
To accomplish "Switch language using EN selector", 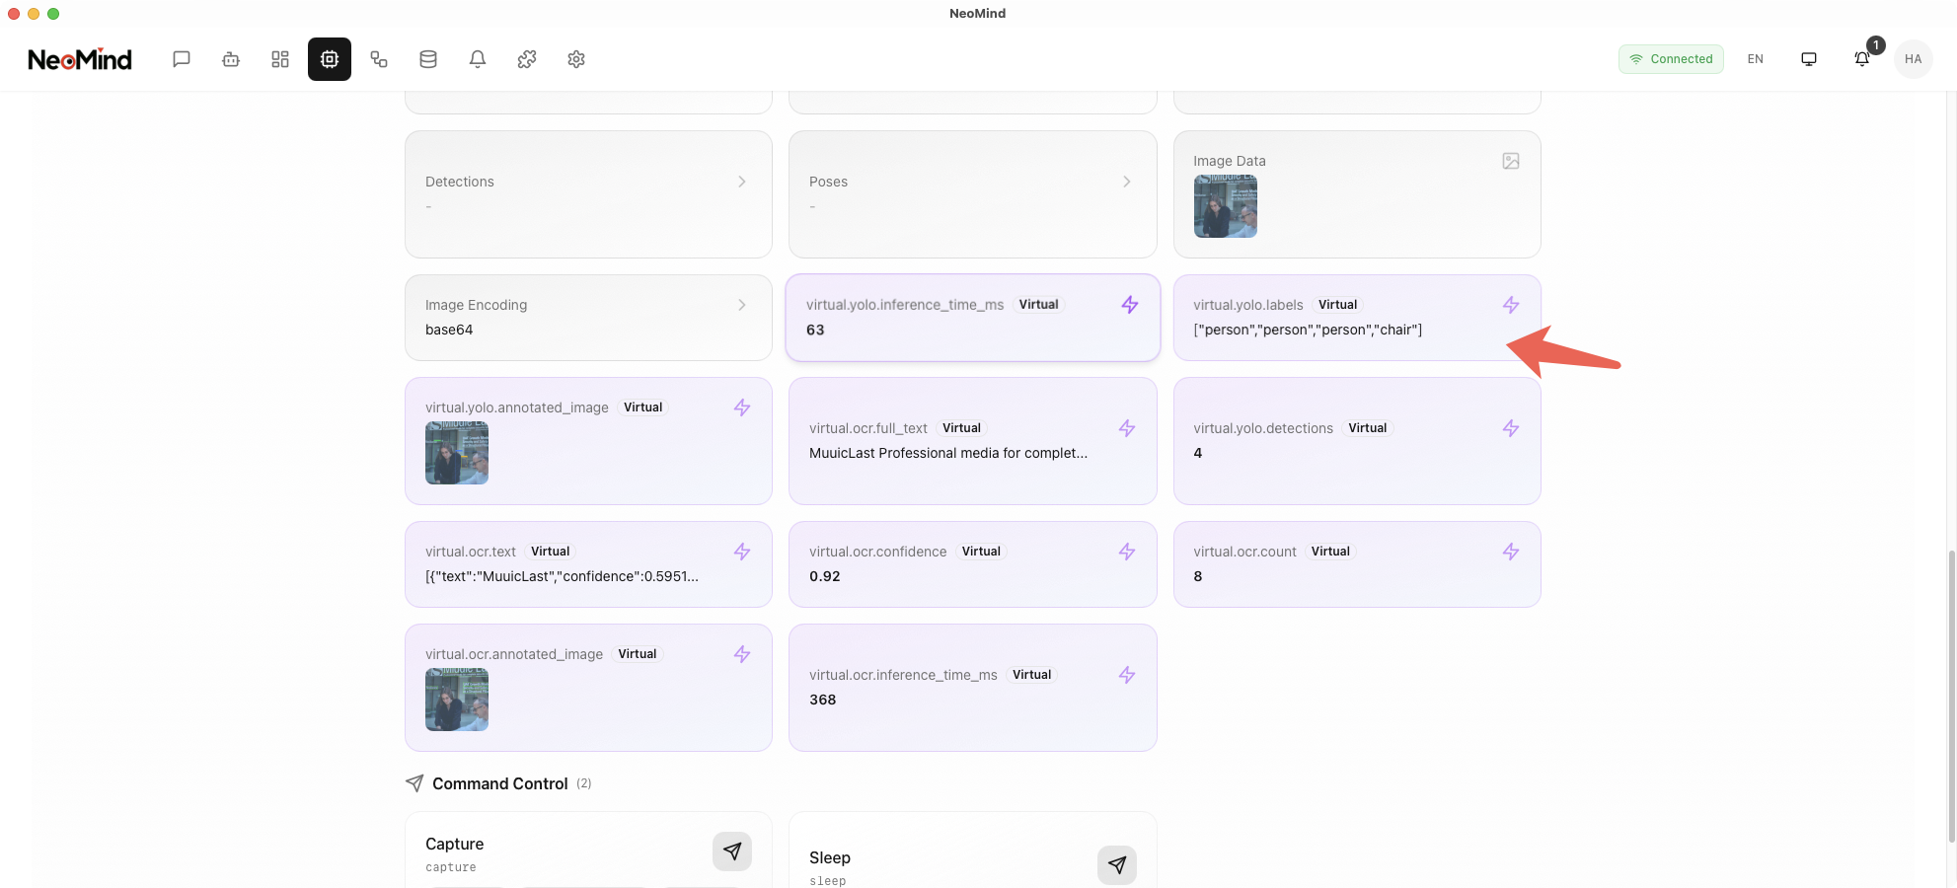I will pos(1756,59).
